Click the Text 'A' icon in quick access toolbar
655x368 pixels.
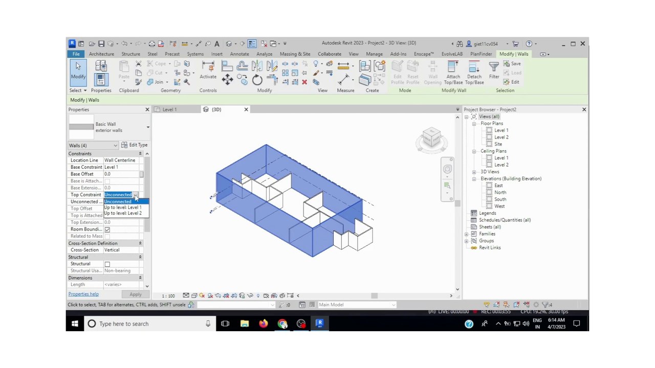click(217, 43)
